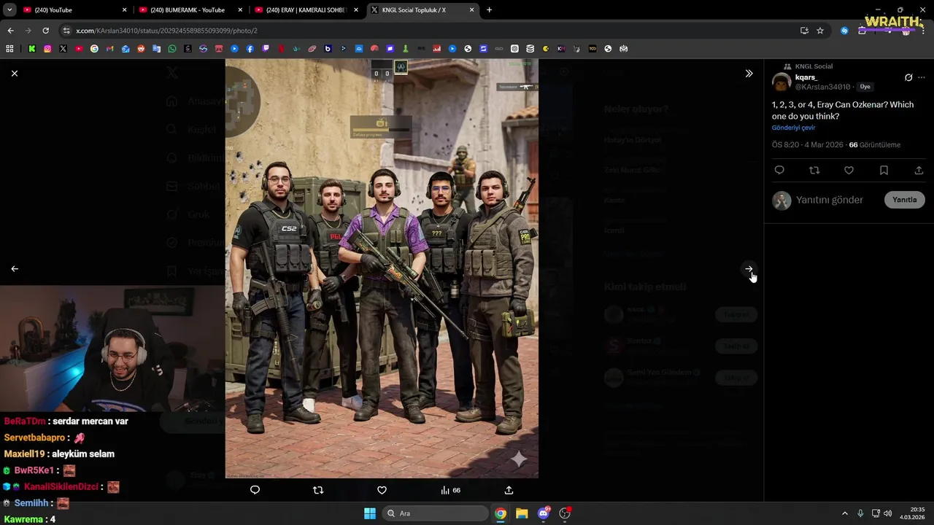Image resolution: width=934 pixels, height=525 pixels.
Task: Click the share icon in the side panel
Action: click(919, 171)
